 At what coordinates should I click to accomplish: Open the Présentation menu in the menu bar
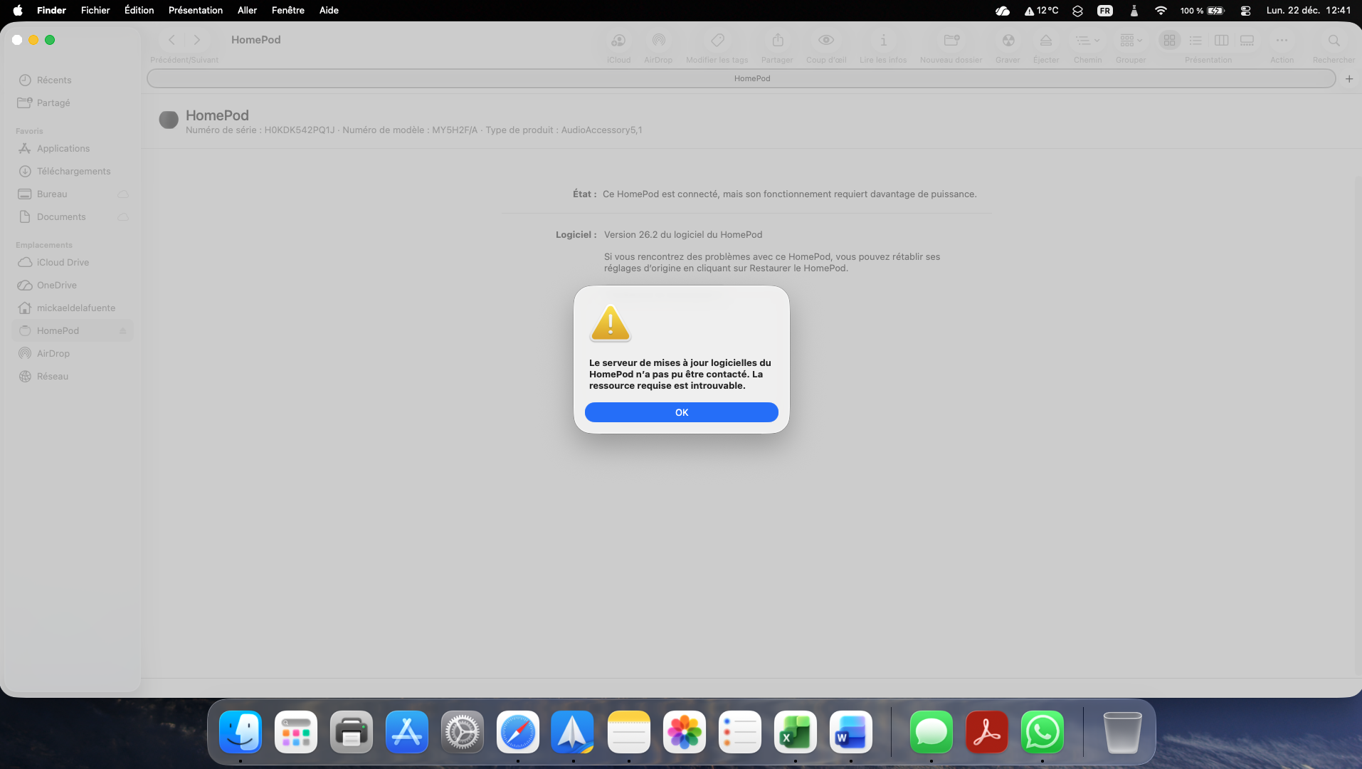(x=195, y=10)
